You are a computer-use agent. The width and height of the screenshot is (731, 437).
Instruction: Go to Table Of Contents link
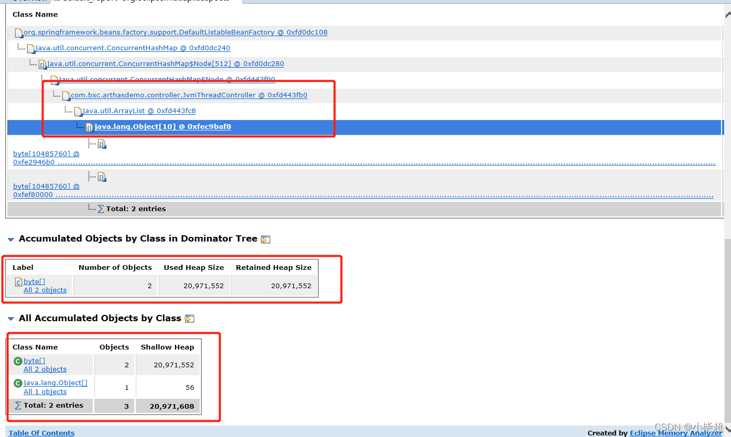pyautogui.click(x=42, y=433)
